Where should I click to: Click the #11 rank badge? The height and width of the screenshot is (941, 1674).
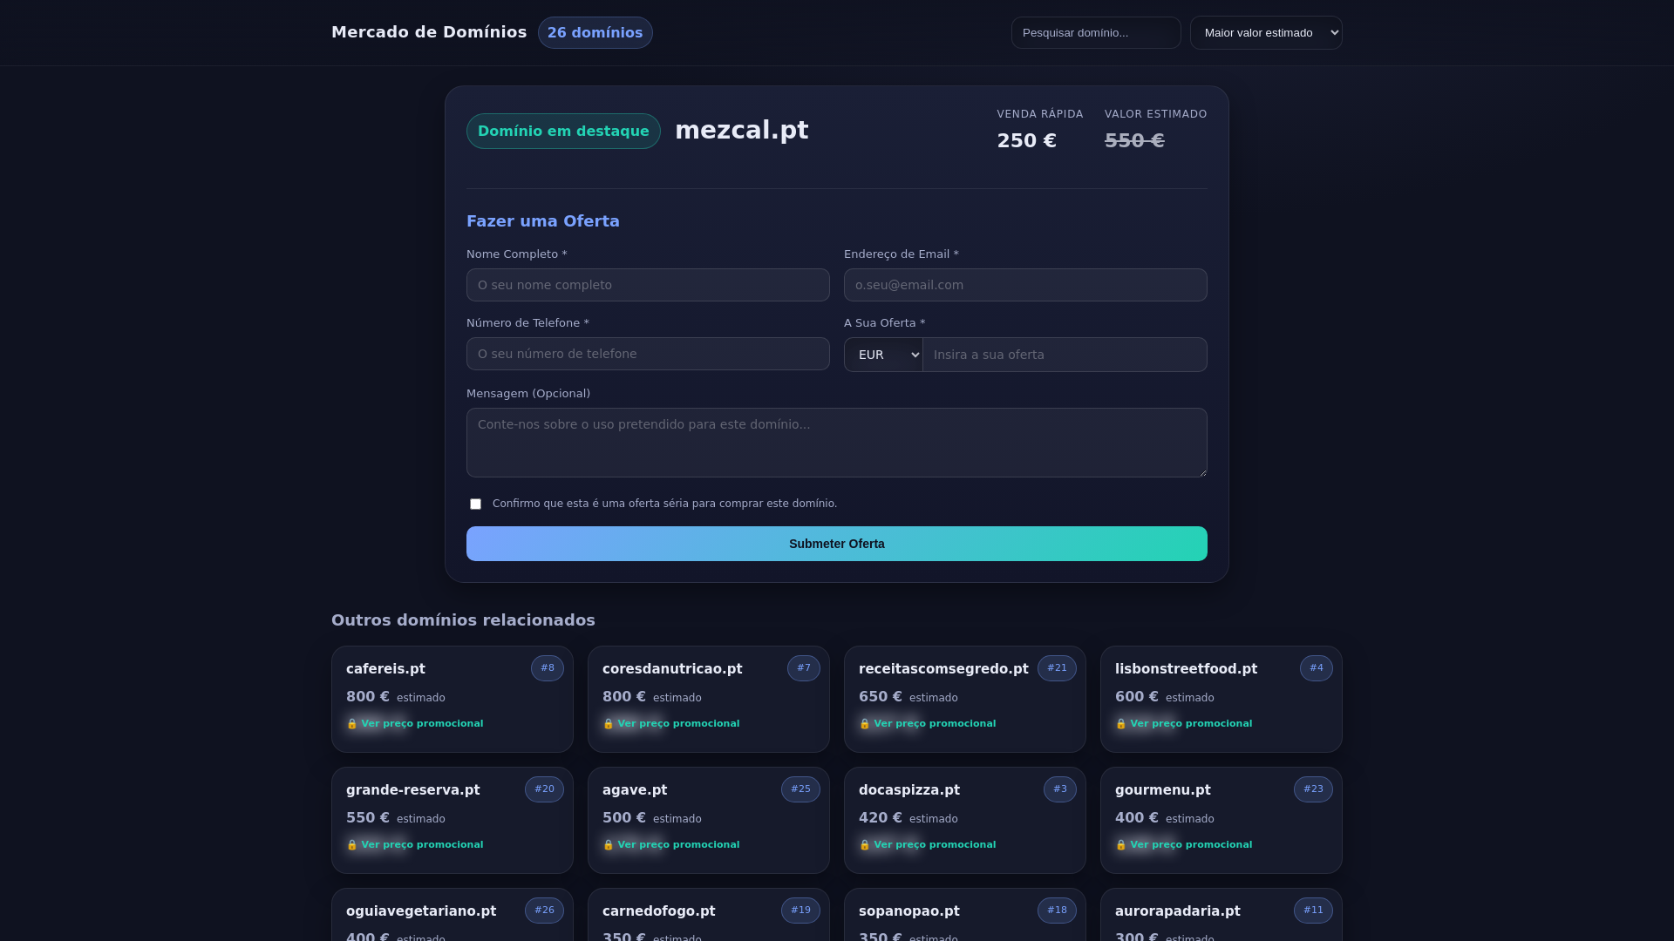[1313, 911]
